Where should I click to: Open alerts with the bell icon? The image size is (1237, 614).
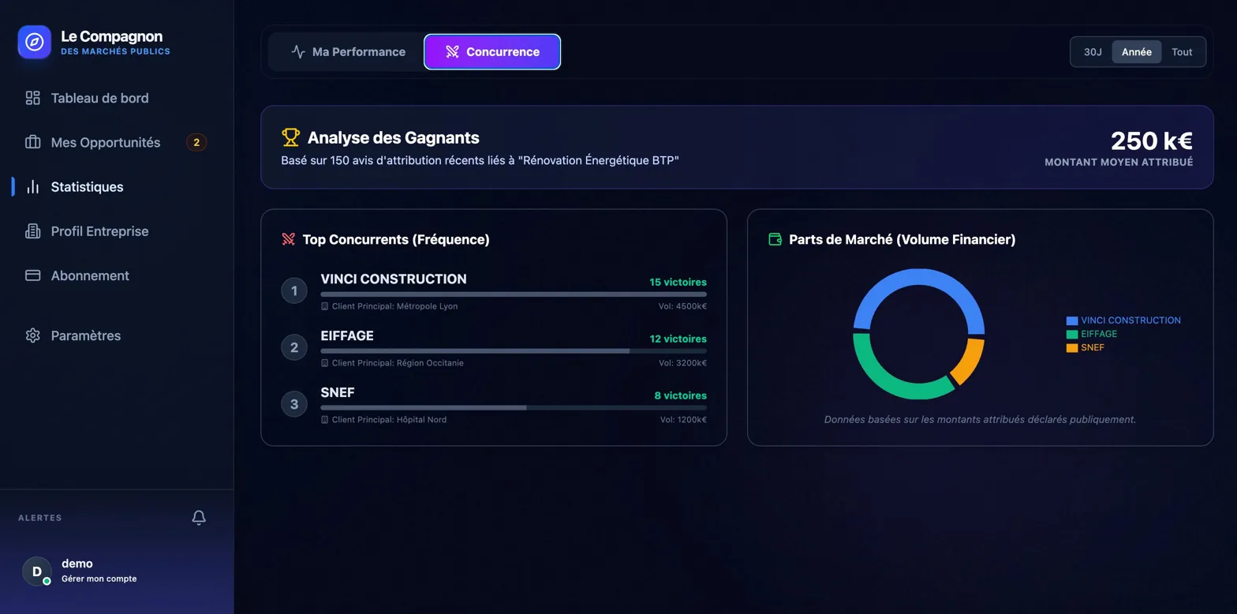click(199, 518)
